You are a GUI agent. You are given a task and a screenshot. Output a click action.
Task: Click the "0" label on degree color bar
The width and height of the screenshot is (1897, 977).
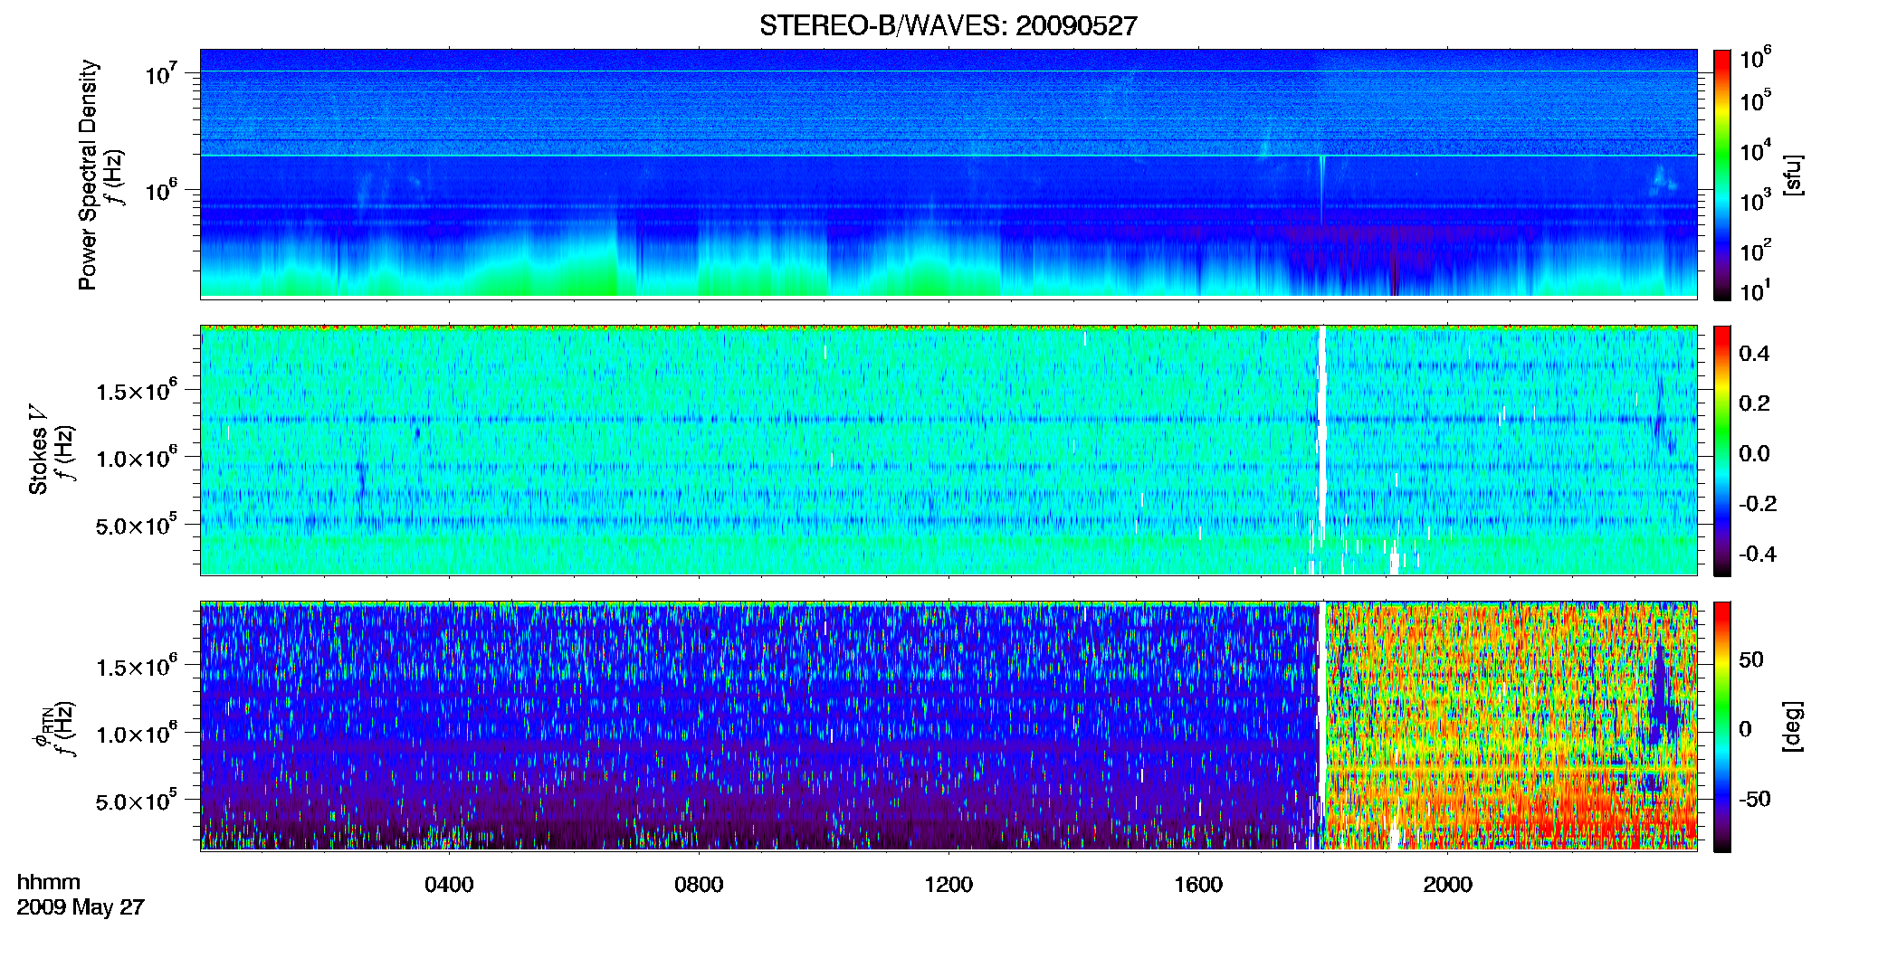pos(1746,729)
